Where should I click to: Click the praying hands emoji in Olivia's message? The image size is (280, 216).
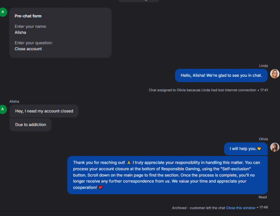coord(129,162)
